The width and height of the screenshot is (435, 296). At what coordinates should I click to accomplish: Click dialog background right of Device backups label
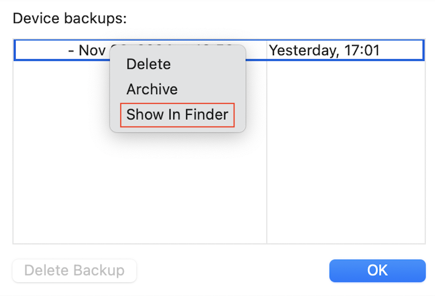pyautogui.click(x=276, y=19)
